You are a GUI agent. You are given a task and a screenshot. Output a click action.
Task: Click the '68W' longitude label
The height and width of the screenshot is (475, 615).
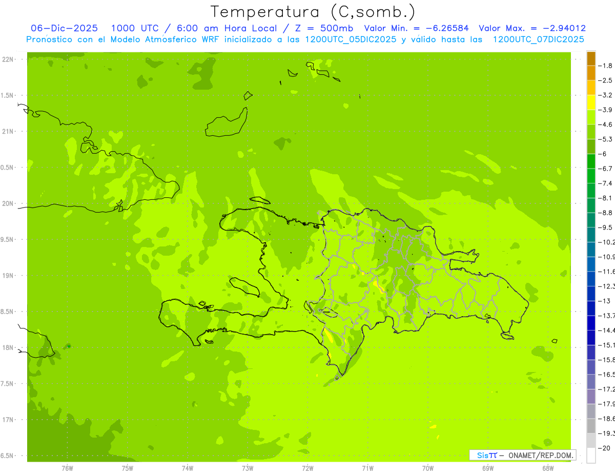(x=548, y=468)
